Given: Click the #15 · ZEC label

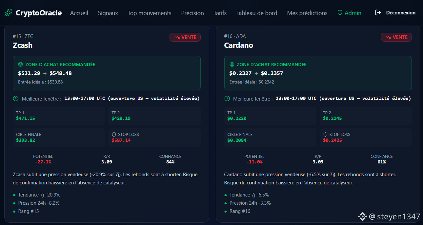Looking at the screenshot, I should coord(23,36).
